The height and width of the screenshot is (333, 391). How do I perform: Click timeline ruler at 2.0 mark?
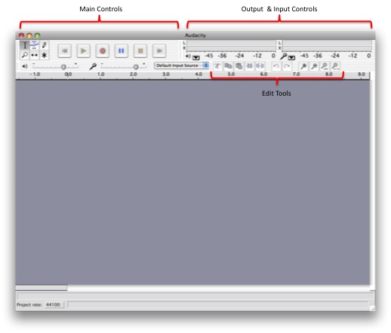133,75
